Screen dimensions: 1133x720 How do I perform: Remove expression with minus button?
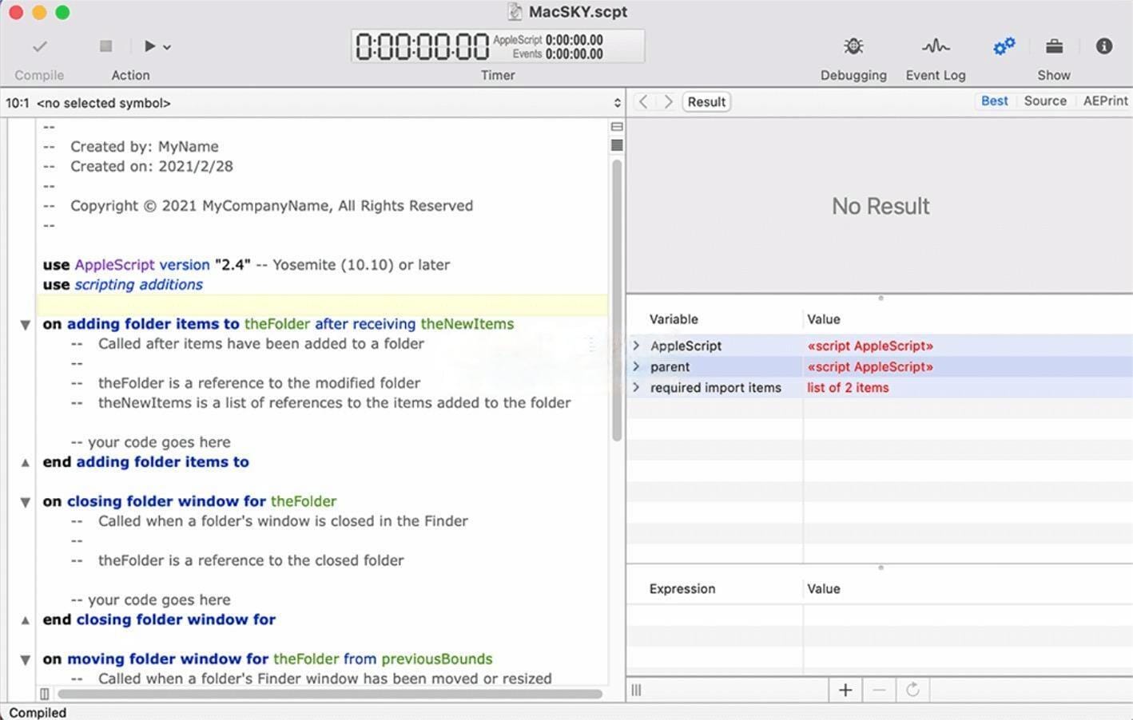[879, 690]
